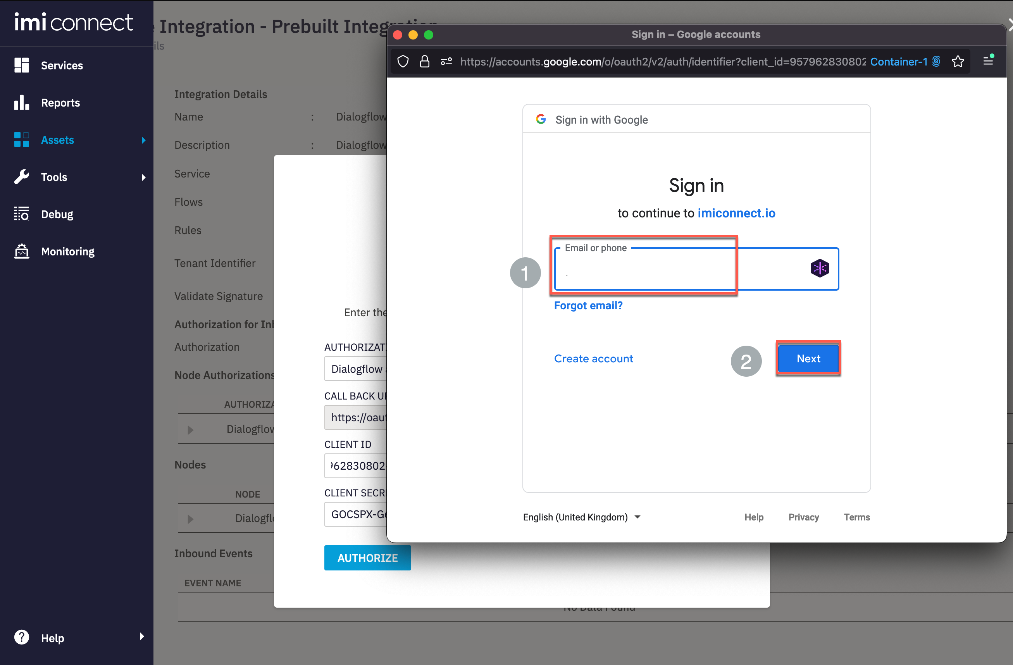Click the Google G logo
Screen dimensions: 1013x665
tap(541, 119)
